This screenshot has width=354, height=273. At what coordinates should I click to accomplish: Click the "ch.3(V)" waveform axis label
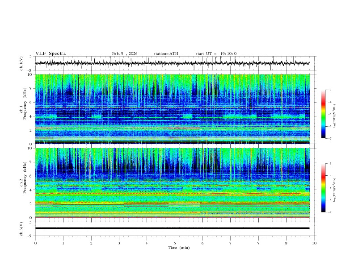[x=21, y=229]
